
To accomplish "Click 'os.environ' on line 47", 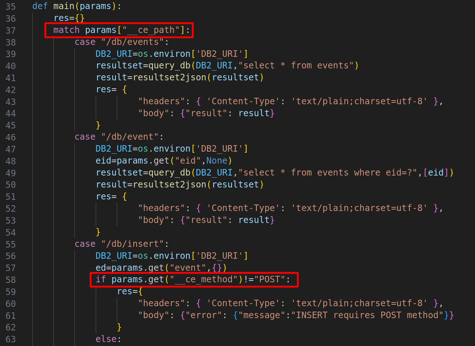I will (x=164, y=149).
